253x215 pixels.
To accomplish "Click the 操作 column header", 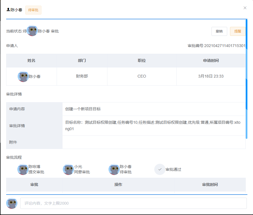I will (118, 184).
